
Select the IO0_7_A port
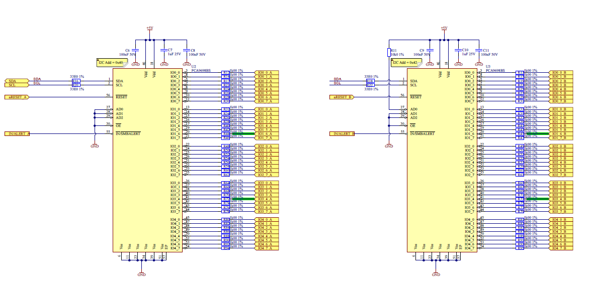click(267, 101)
